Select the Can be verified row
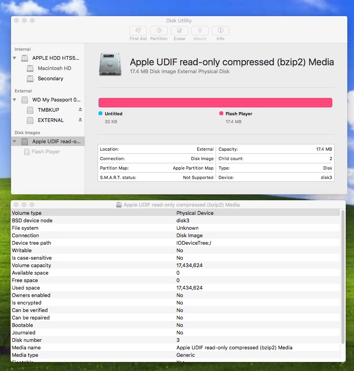This screenshot has height=371, width=354. pyautogui.click(x=176, y=310)
